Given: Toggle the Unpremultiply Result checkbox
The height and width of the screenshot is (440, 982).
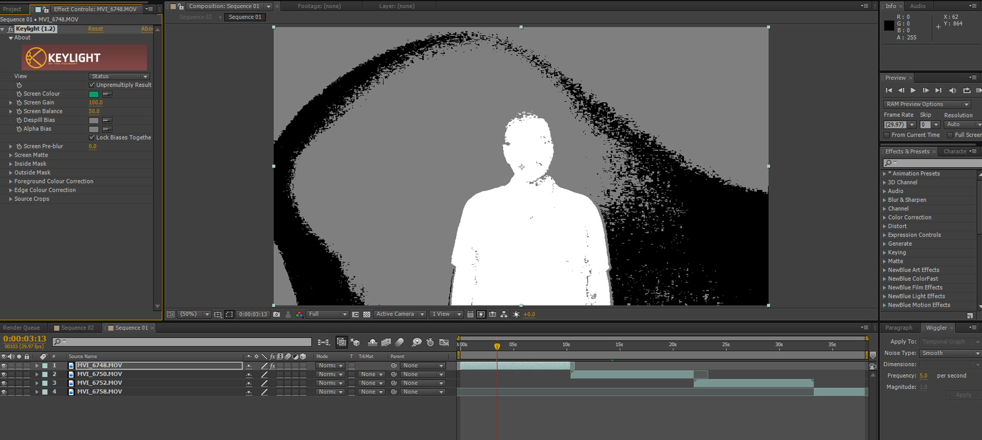Looking at the screenshot, I should coord(92,85).
